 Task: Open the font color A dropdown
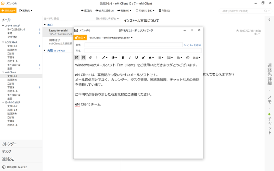click(x=151, y=58)
